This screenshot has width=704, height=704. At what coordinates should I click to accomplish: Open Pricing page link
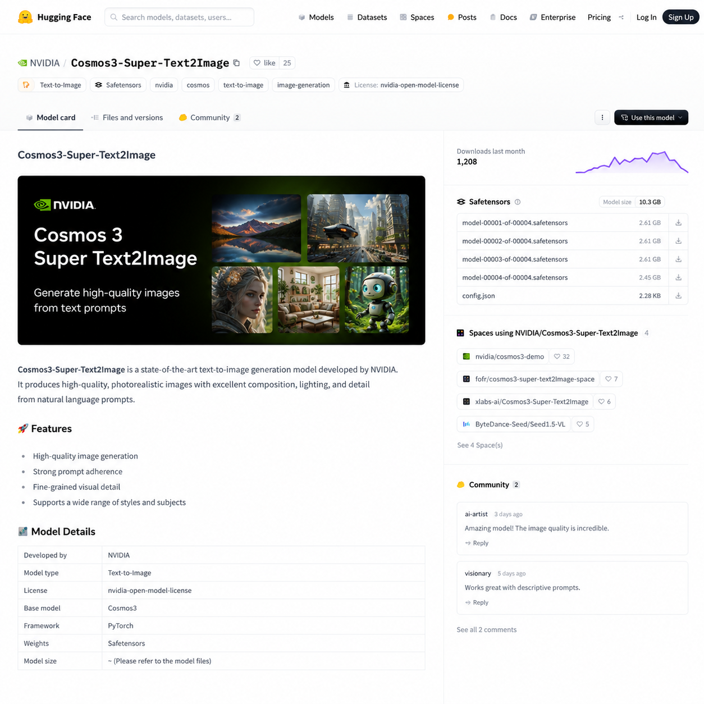[599, 17]
